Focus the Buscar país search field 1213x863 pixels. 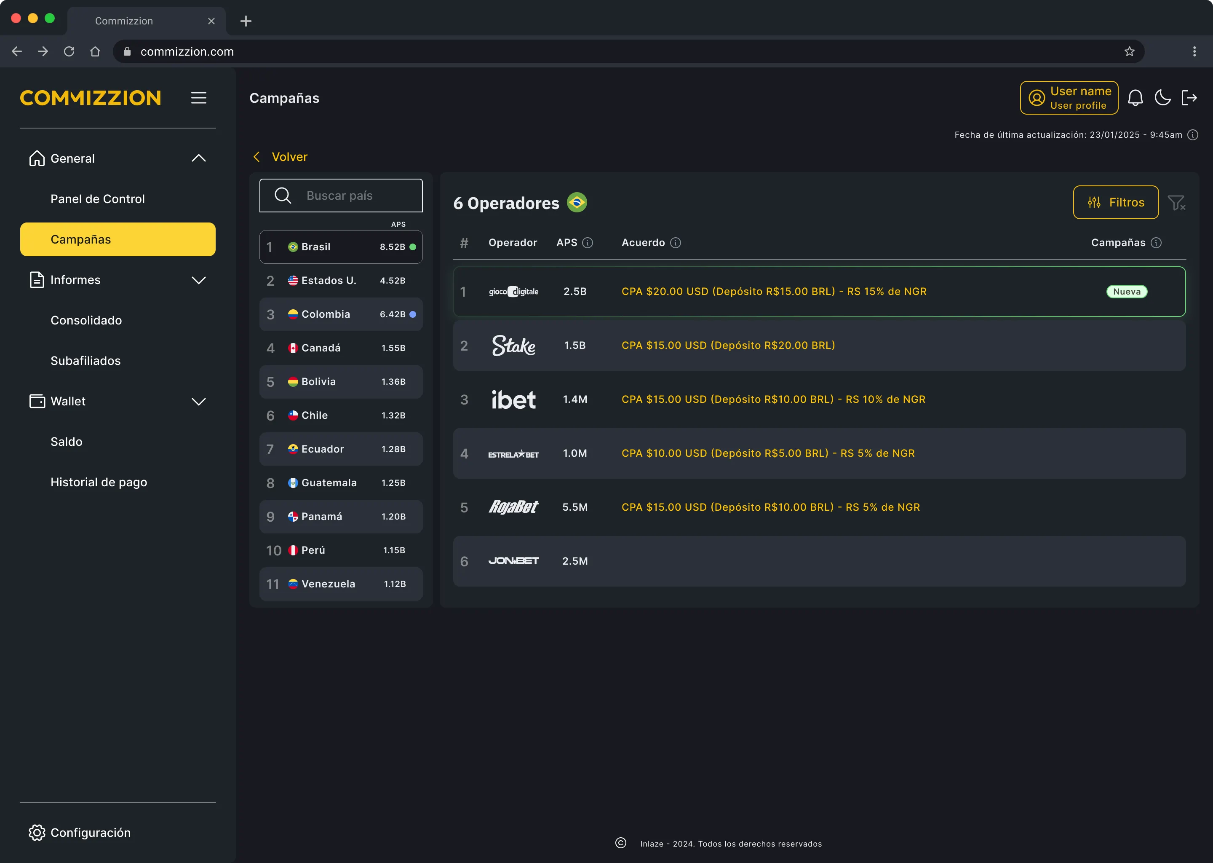(341, 196)
